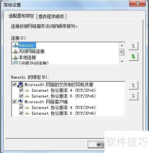The width and height of the screenshot is (149, 153).
Task: Click the file and printer sharing computer icon
Action: (20, 85)
